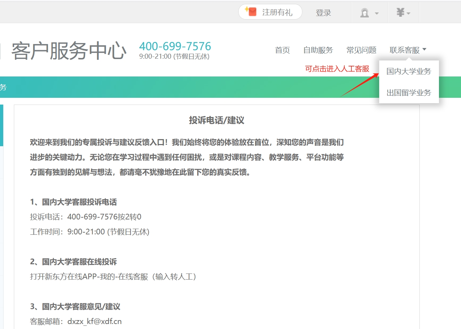The width and height of the screenshot is (461, 329).
Task: Click the dxzx_kf@xdf.cn email address
Action: [95, 322]
